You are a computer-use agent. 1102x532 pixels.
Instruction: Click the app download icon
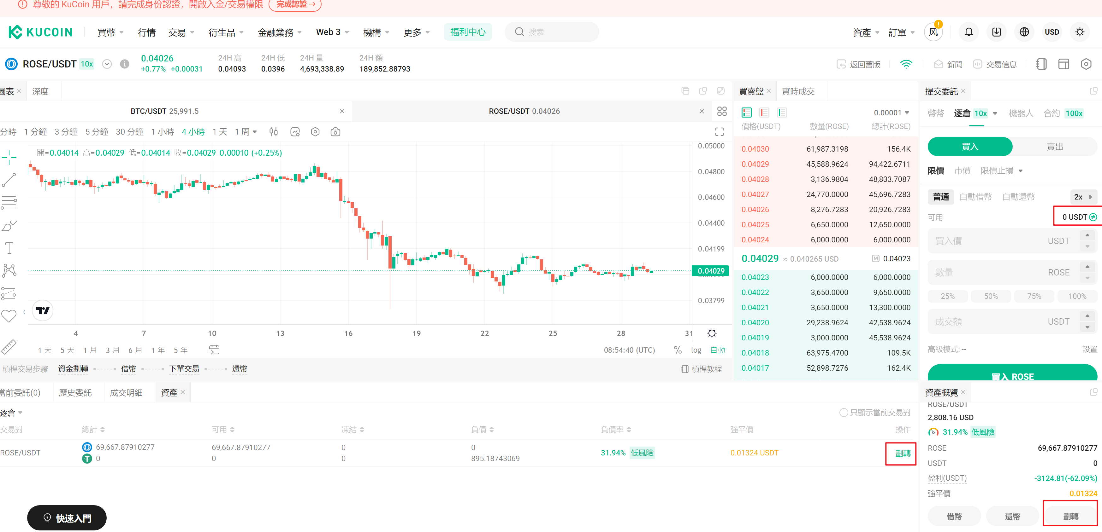(x=996, y=32)
